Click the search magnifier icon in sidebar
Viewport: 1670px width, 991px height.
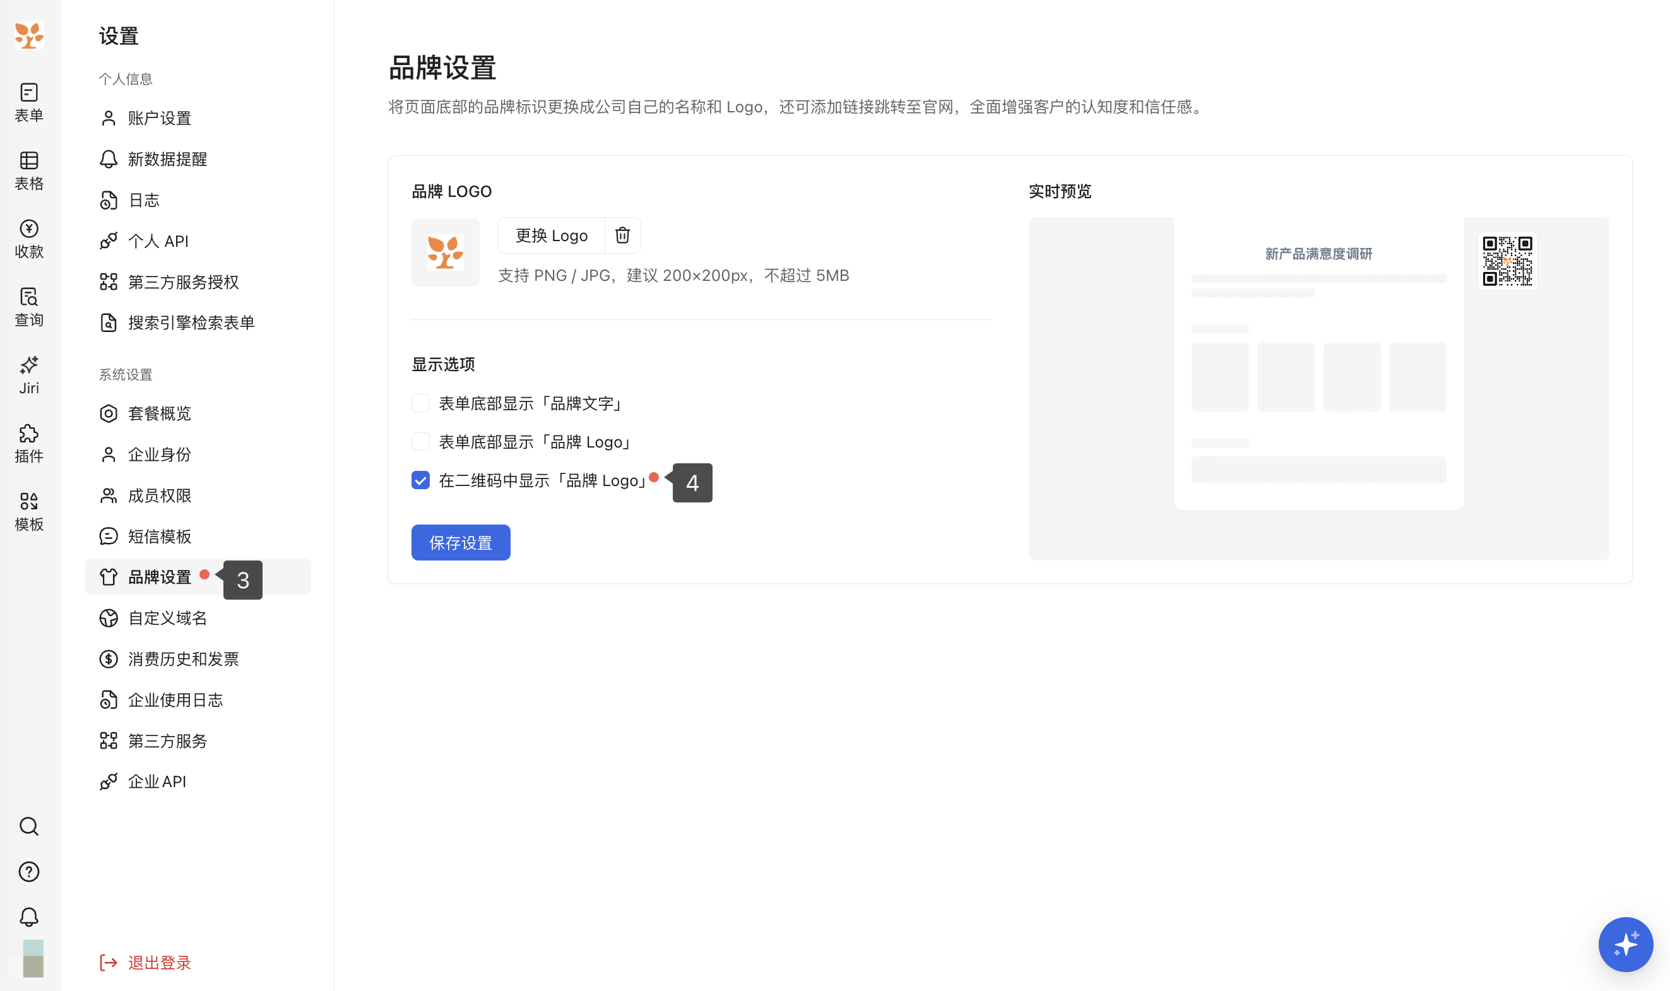tap(28, 826)
